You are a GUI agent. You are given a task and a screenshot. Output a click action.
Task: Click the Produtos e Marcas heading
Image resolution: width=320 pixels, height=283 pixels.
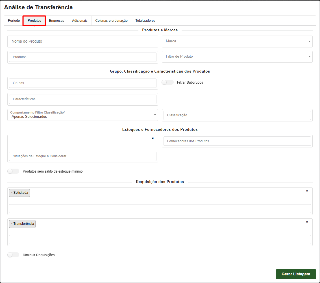160,30
